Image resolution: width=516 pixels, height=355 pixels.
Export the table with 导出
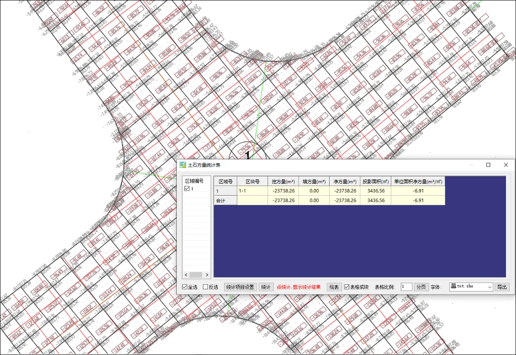click(x=502, y=287)
